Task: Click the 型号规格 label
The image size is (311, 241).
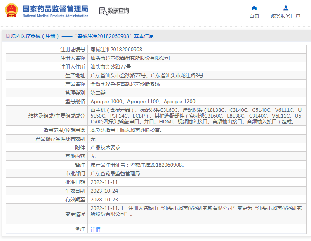Action: click(75, 102)
